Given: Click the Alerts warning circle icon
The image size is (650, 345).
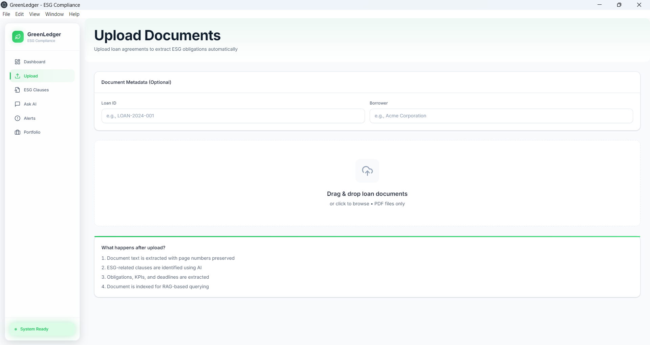Looking at the screenshot, I should pos(18,118).
